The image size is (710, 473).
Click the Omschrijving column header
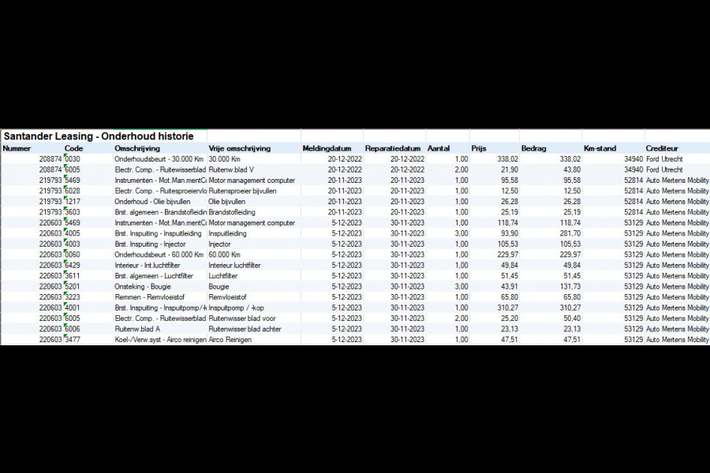pyautogui.click(x=138, y=148)
